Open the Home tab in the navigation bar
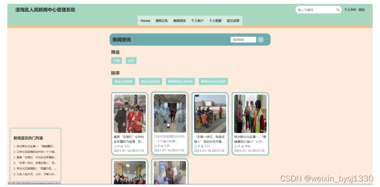Screen dimensions: 380x187 pyautogui.click(x=145, y=21)
